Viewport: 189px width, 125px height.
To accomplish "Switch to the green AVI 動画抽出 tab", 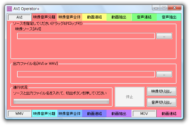I will coord(119,17).
